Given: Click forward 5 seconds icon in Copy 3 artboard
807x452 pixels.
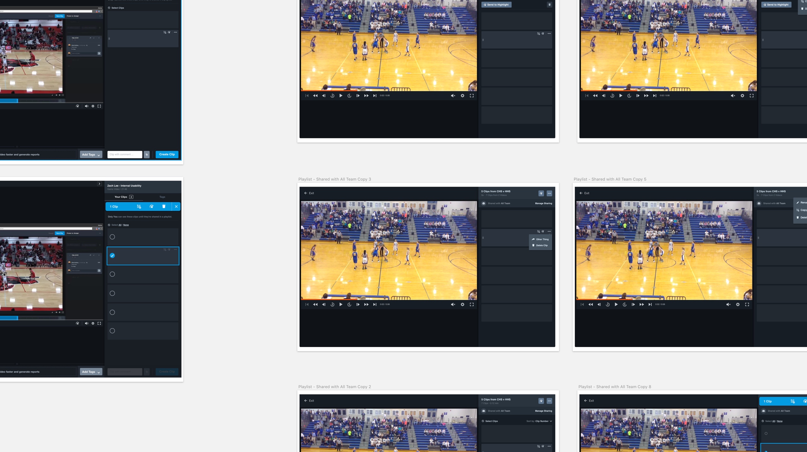Looking at the screenshot, I should (349, 304).
